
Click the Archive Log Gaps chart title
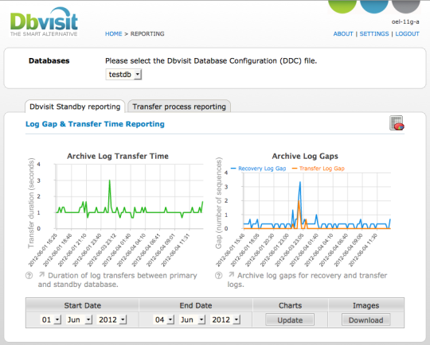pos(305,156)
